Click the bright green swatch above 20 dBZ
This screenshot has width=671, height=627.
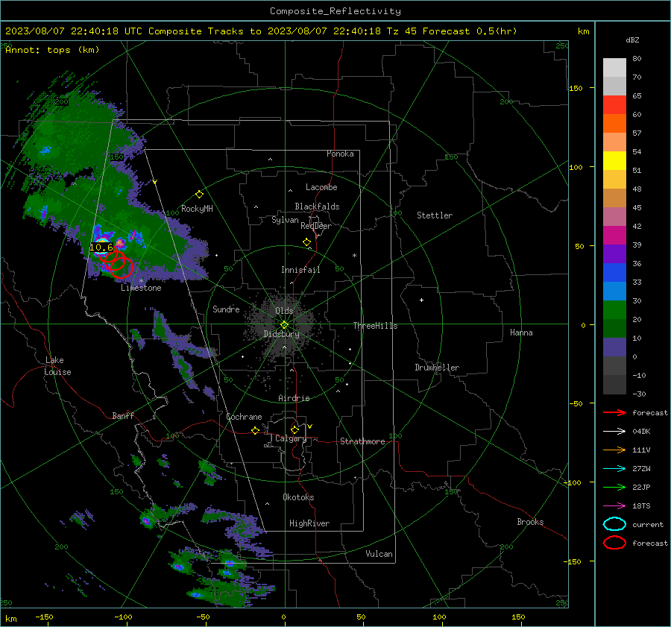pyautogui.click(x=614, y=309)
